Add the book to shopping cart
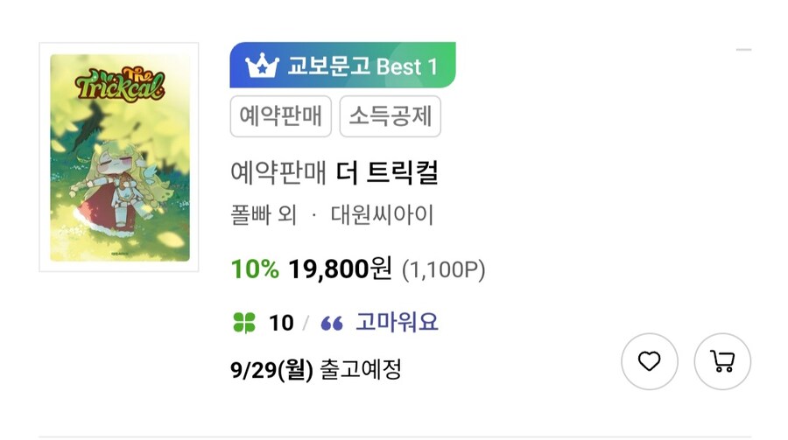Image resolution: width=788 pixels, height=440 pixels. (722, 361)
